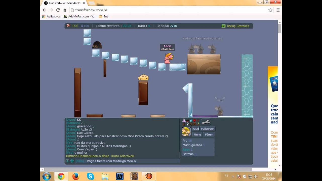
Task: Click the Fullscreen button
Action: [x=208, y=129]
